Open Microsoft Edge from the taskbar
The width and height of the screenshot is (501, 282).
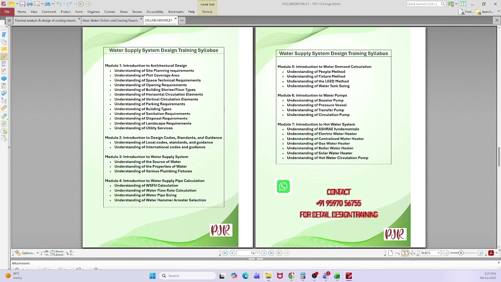[245, 276]
